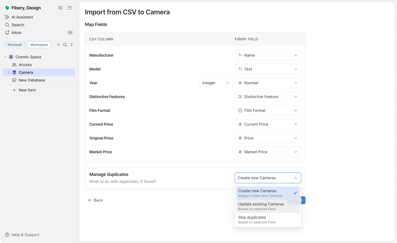Click New Item in sidebar
This screenshot has width=397, height=243.
pos(27,90)
